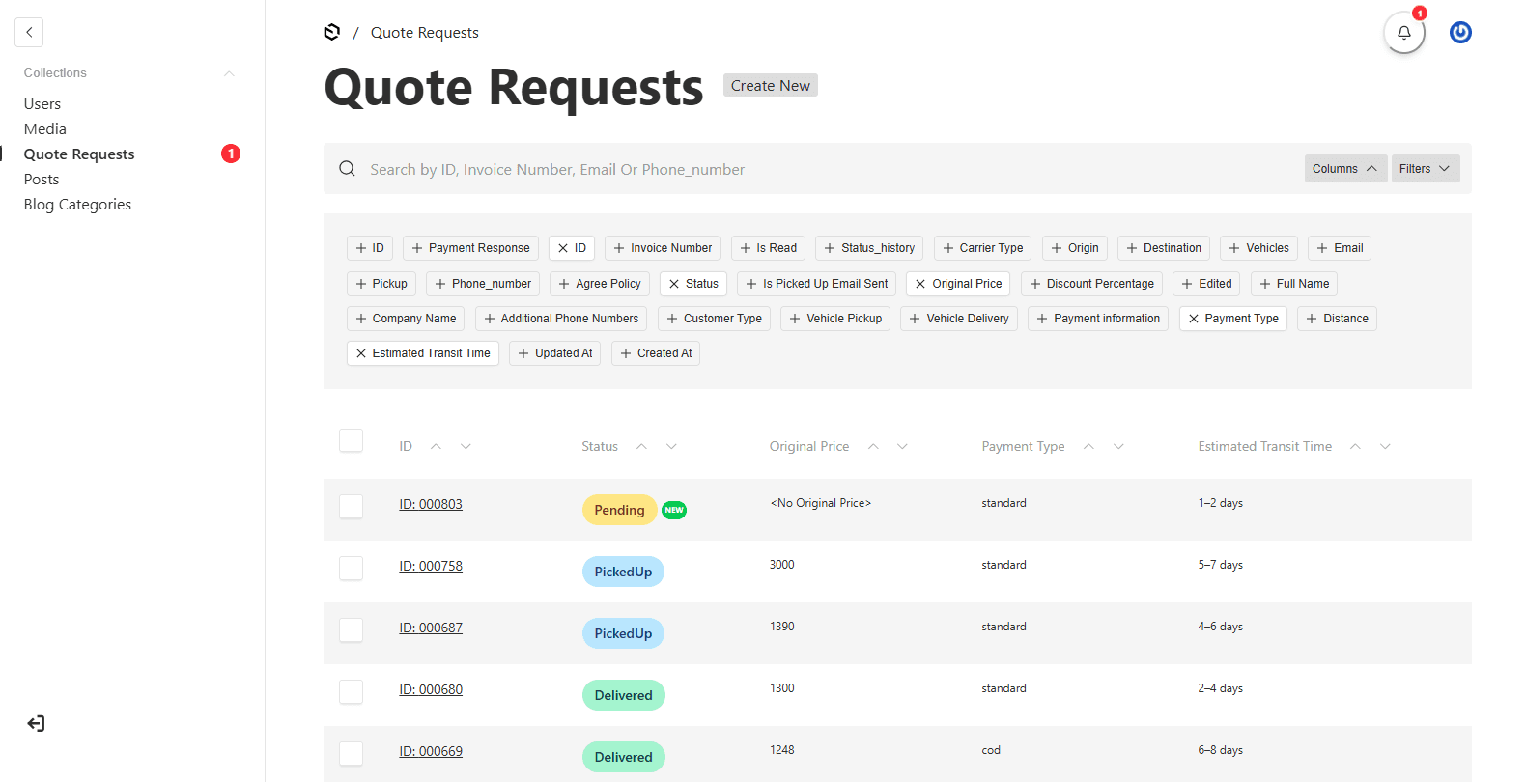Select the checkbox for ID 000758
This screenshot has width=1526, height=782.
[x=351, y=568]
